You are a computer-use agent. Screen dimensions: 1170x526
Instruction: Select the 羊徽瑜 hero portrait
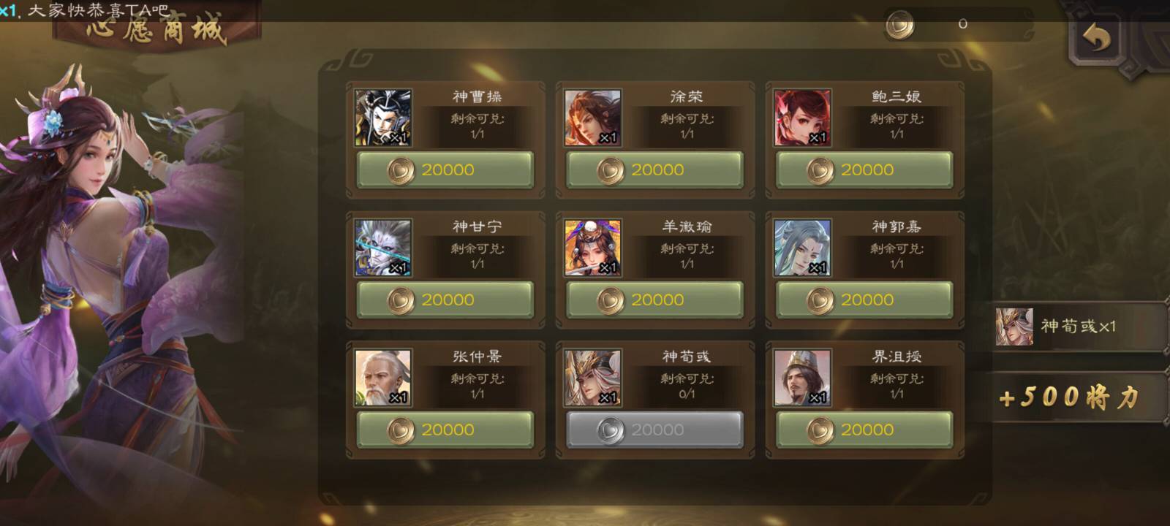pos(593,248)
